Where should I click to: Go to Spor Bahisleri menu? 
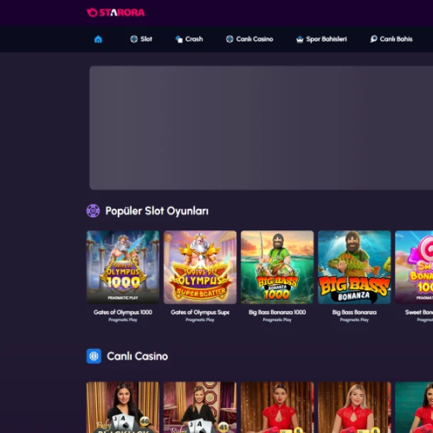[326, 39]
